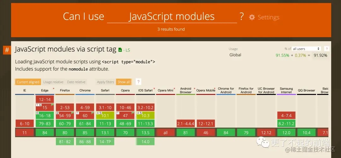Click the Apply filters button

coord(105,82)
